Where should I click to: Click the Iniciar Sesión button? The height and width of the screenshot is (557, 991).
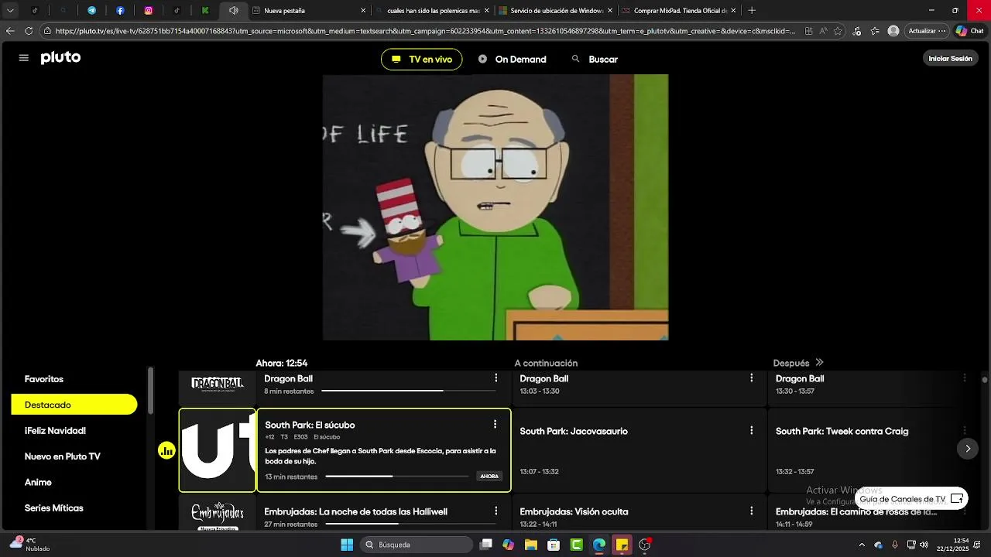950,59
